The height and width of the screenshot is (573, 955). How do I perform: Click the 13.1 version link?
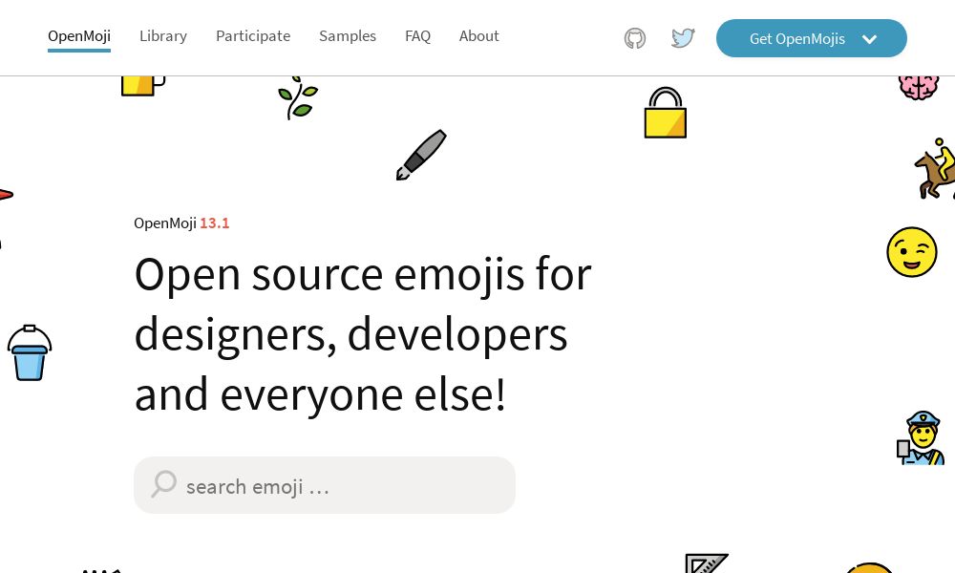(x=214, y=223)
